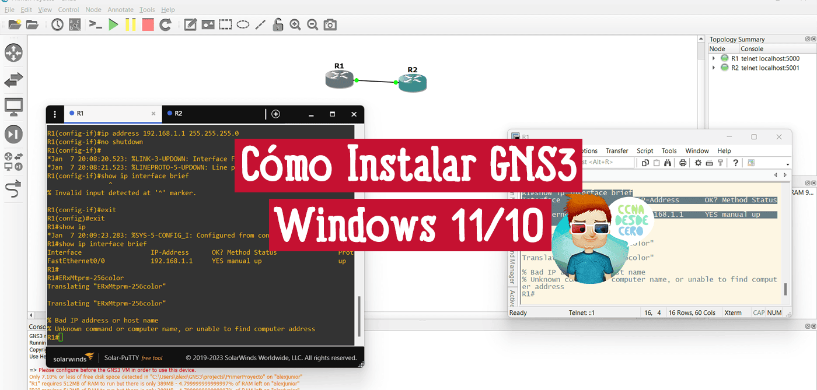Open an existing project folder
Viewport: 817px width, 390px height.
pos(32,24)
